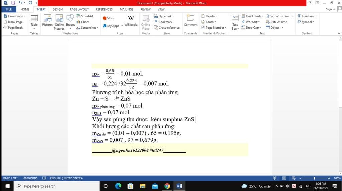Click the Windows Start button
The width and height of the screenshot is (342, 191).
click(7, 186)
